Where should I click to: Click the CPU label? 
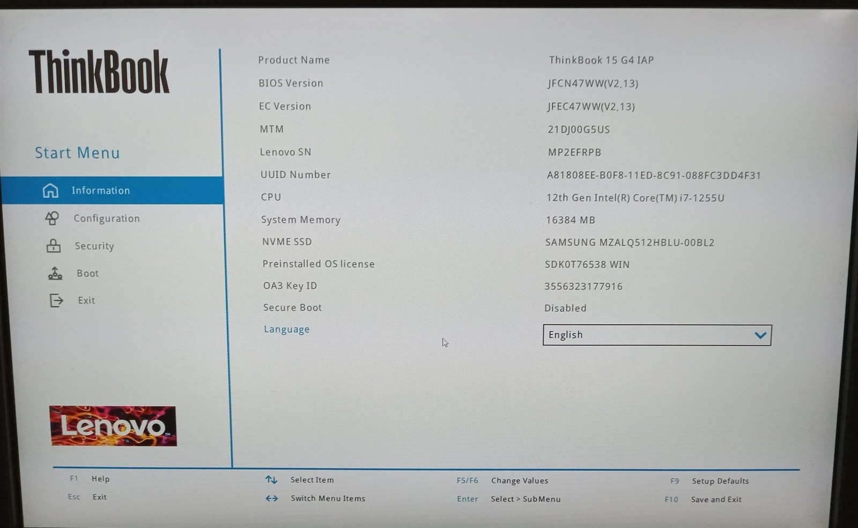(271, 197)
